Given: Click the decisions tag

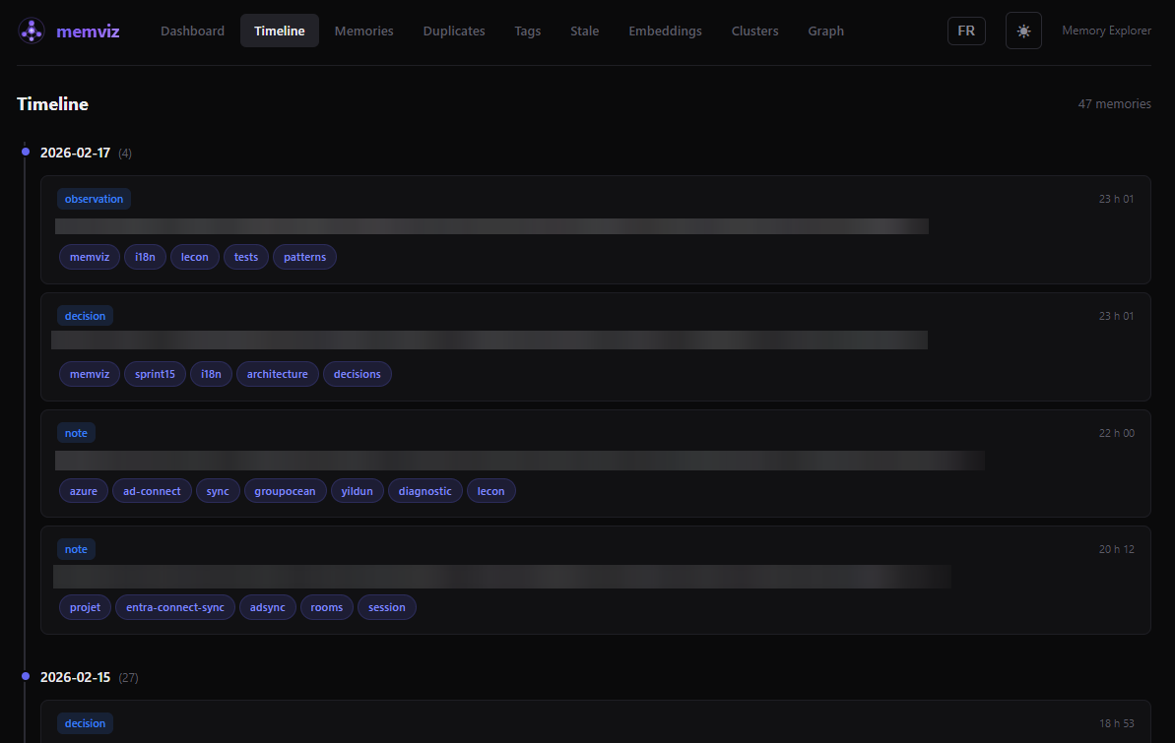Looking at the screenshot, I should (358, 375).
